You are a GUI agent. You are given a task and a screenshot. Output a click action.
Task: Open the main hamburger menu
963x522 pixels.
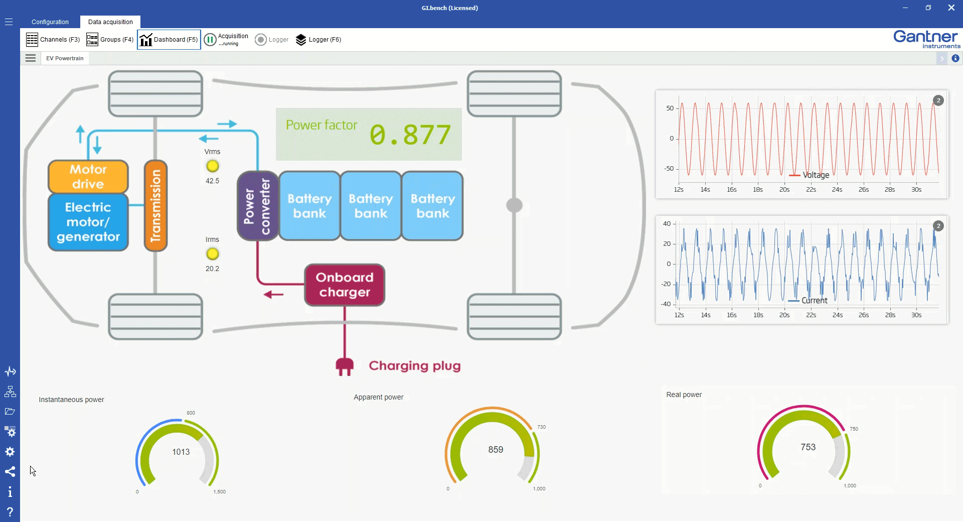[9, 22]
